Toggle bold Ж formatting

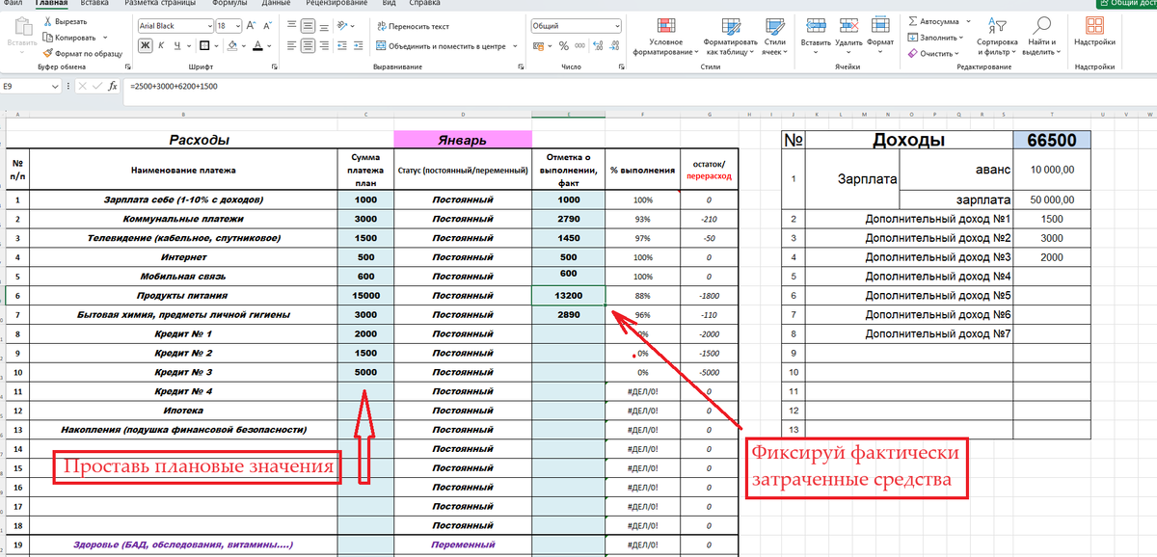[x=146, y=45]
